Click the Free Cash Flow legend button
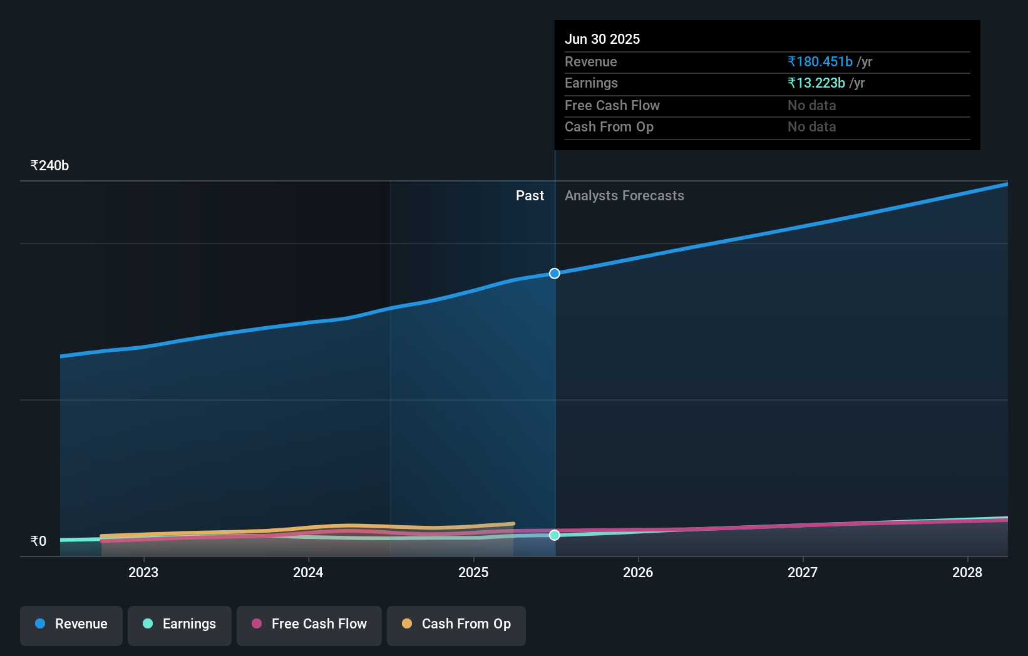This screenshot has height=656, width=1028. coord(309,625)
